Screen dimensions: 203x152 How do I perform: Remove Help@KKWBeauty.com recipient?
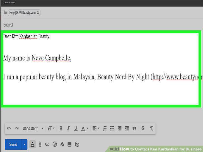click(38, 13)
